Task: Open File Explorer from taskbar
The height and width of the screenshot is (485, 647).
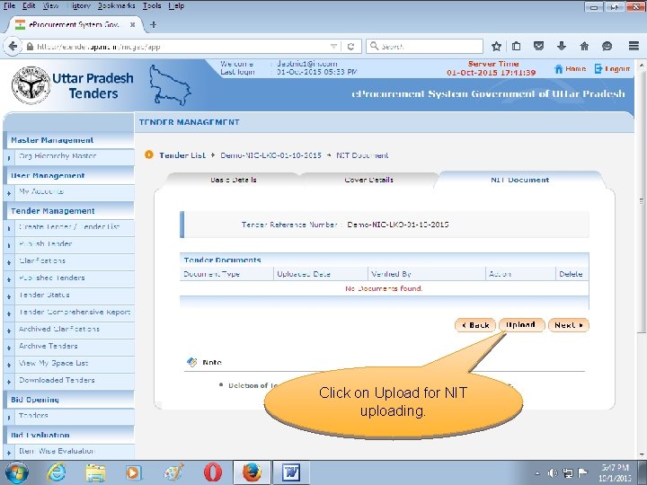Action: click(x=95, y=472)
